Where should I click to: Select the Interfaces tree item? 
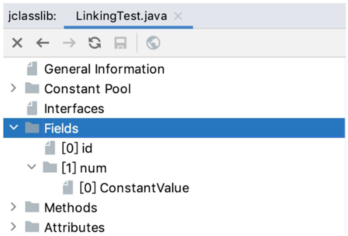(74, 108)
